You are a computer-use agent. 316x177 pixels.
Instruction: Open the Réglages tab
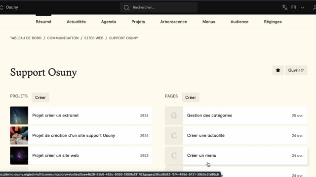click(x=273, y=22)
